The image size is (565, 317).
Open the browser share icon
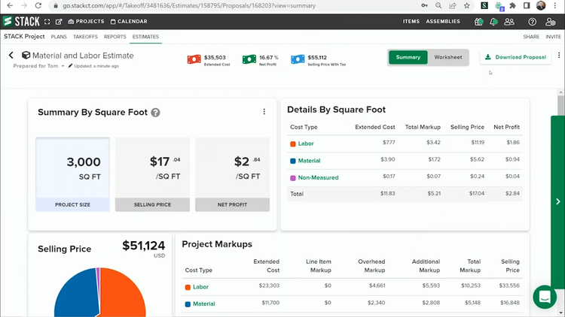tap(453, 5)
